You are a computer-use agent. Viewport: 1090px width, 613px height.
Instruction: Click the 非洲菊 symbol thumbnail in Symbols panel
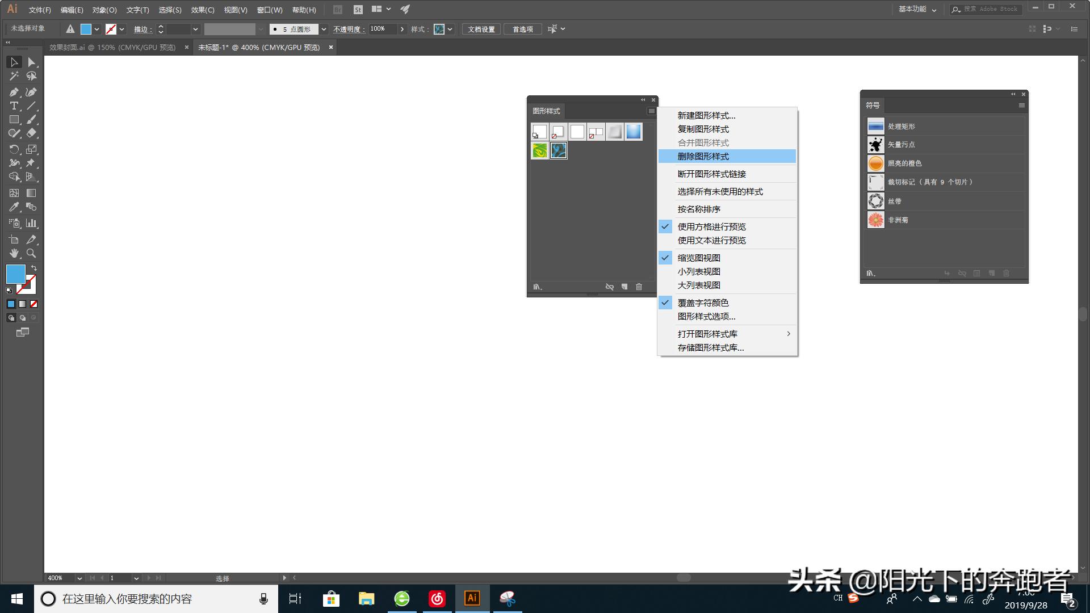[875, 220]
